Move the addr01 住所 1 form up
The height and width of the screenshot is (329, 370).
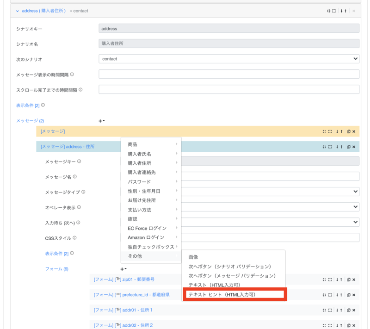pos(341,310)
